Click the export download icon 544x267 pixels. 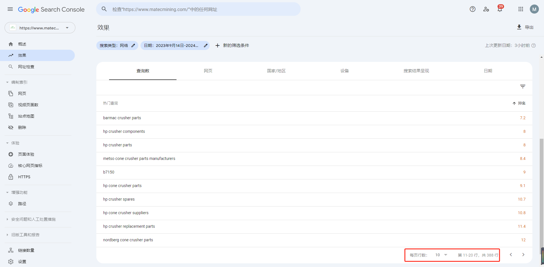[x=519, y=27]
